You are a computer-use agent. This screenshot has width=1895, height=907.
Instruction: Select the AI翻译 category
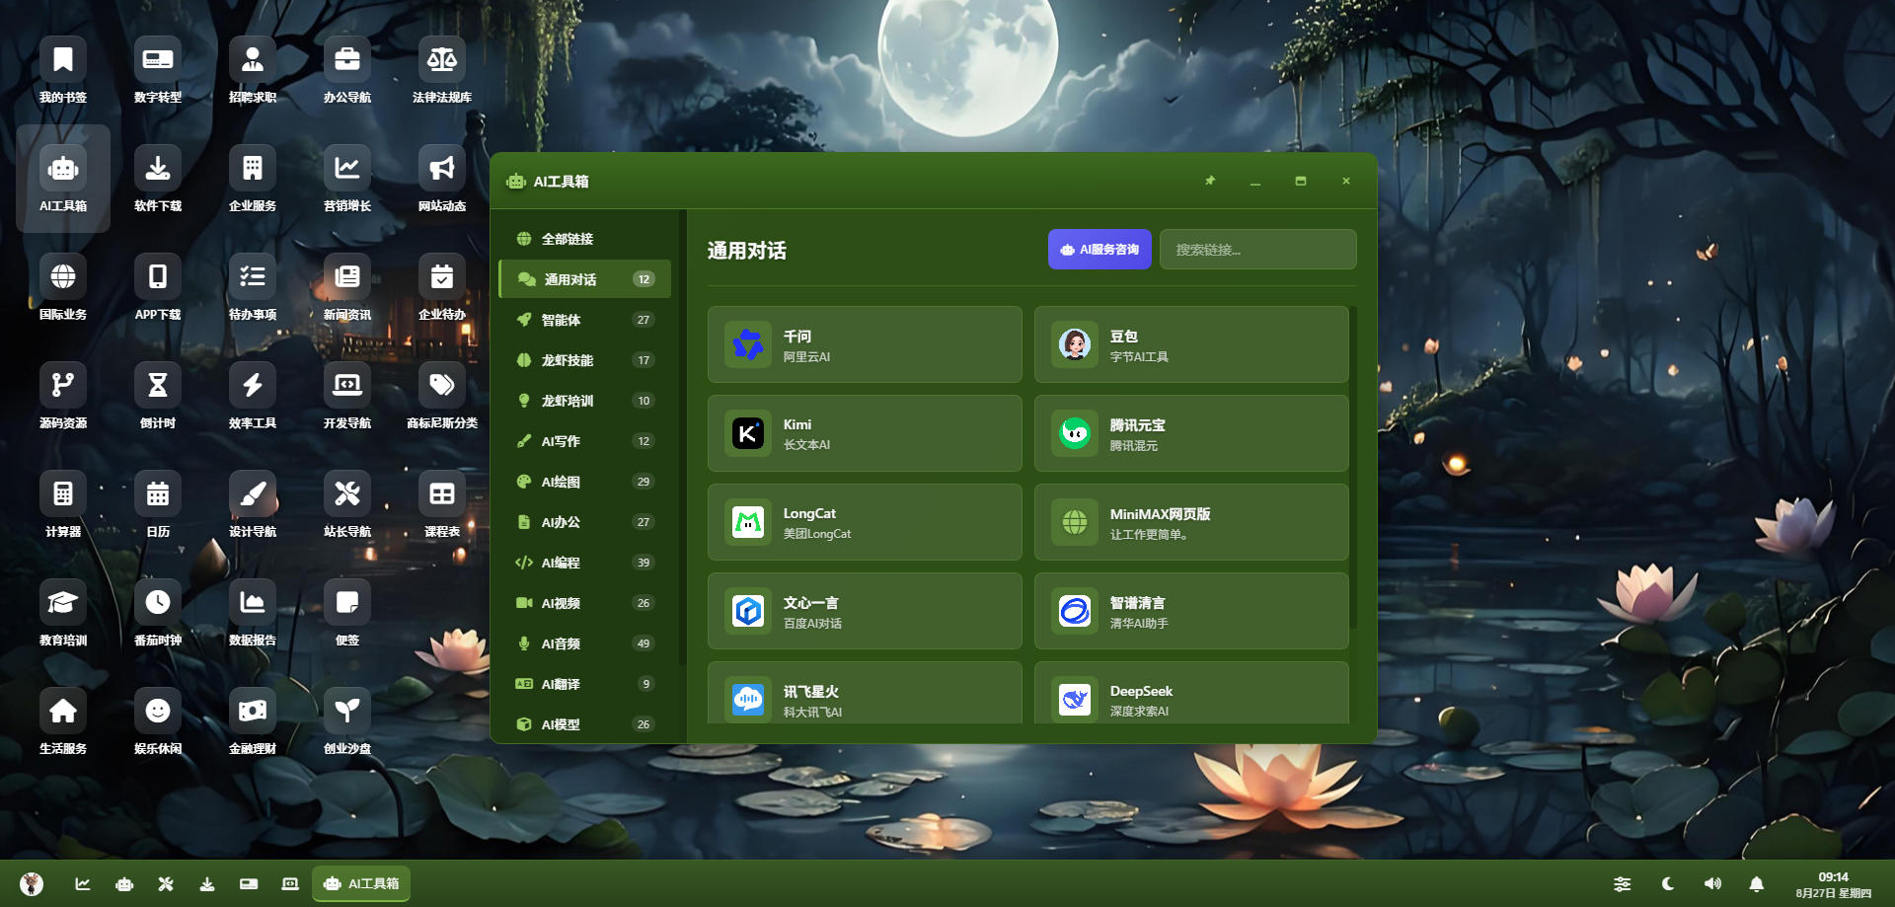tap(585, 684)
